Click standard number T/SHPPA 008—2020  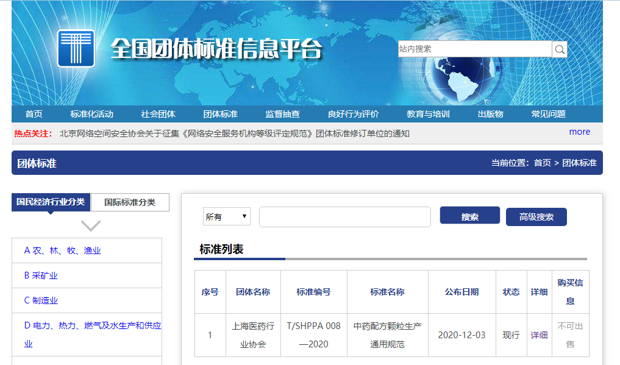(313, 335)
